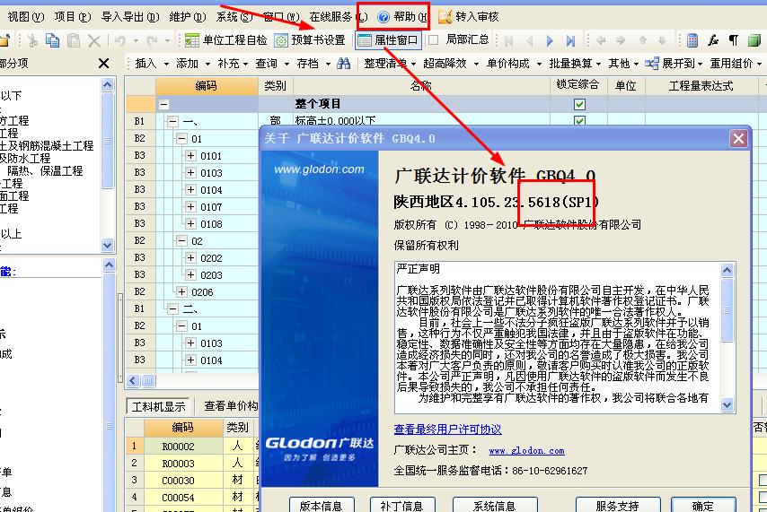
Task: Click the blue help question icon
Action: (x=383, y=17)
